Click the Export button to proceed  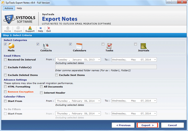coord(147,125)
